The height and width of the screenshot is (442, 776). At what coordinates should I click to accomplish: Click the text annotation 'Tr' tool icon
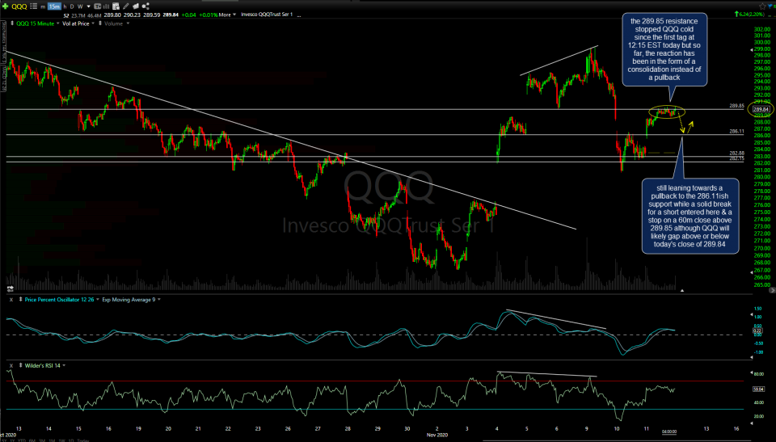click(x=98, y=6)
